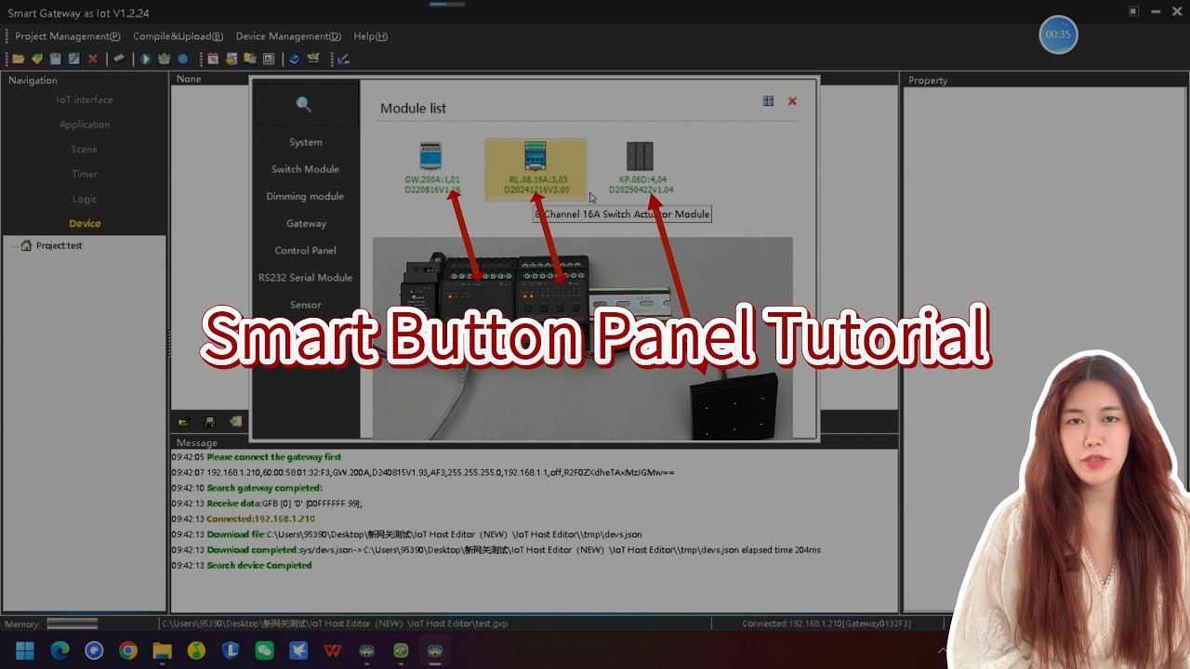Toggle grid view icon in Module list

coord(768,101)
